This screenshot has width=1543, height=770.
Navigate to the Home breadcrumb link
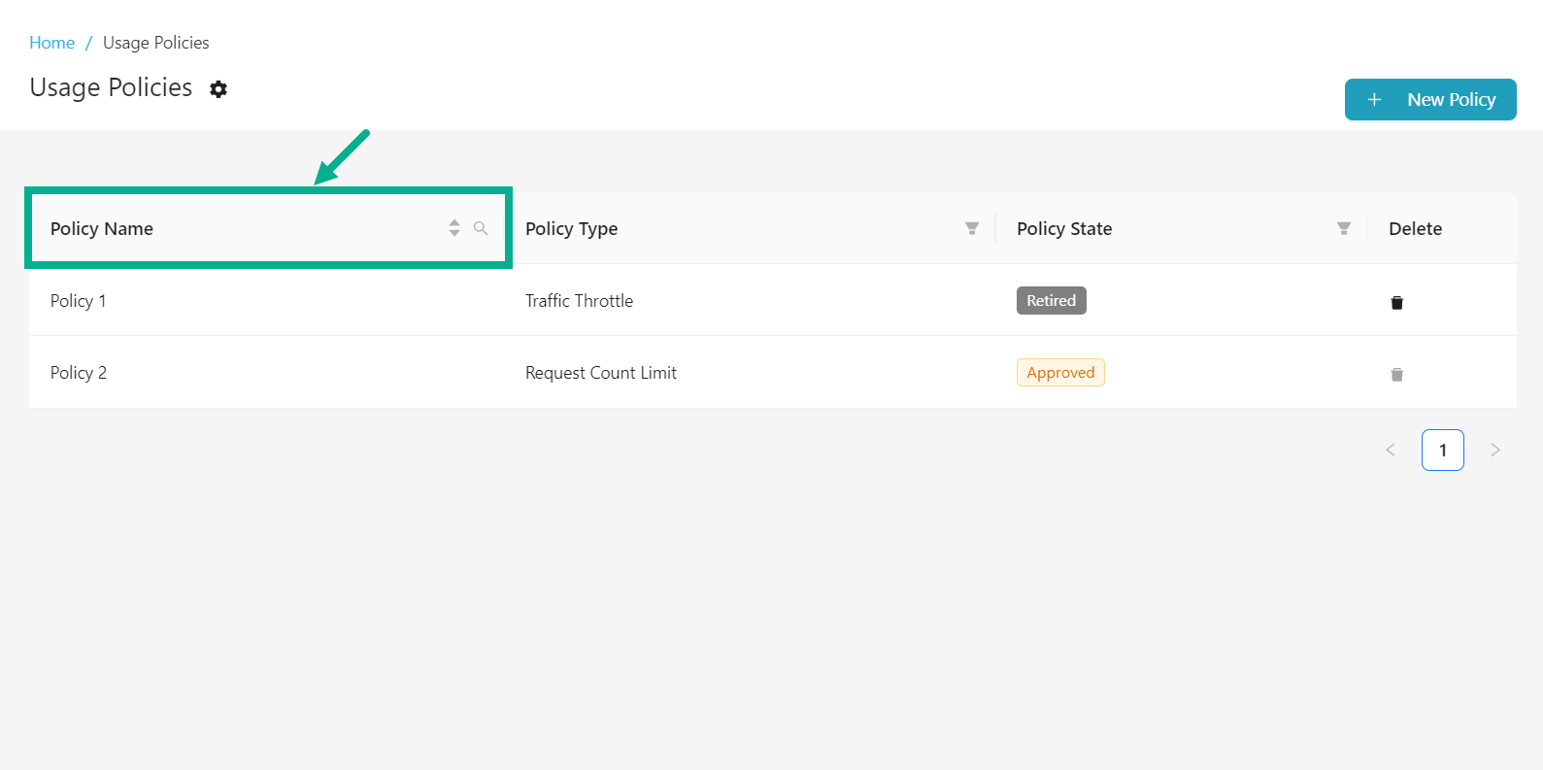point(51,43)
